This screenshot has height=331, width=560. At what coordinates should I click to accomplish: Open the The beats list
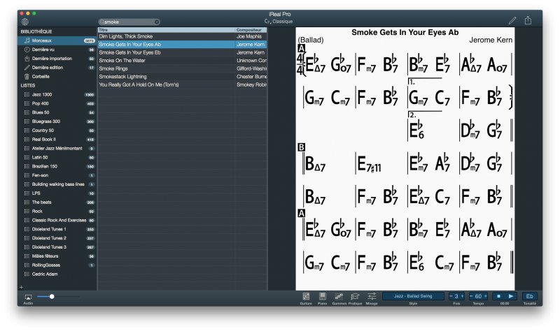[57, 202]
